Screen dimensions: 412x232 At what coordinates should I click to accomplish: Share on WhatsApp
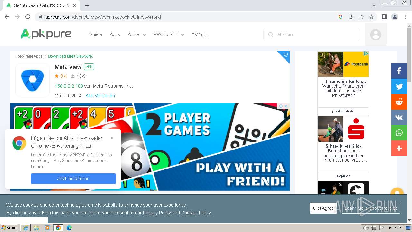click(399, 133)
